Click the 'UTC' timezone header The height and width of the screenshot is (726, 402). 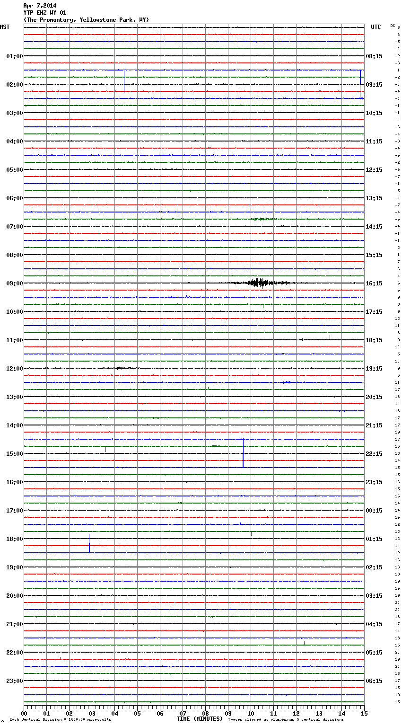[376, 27]
